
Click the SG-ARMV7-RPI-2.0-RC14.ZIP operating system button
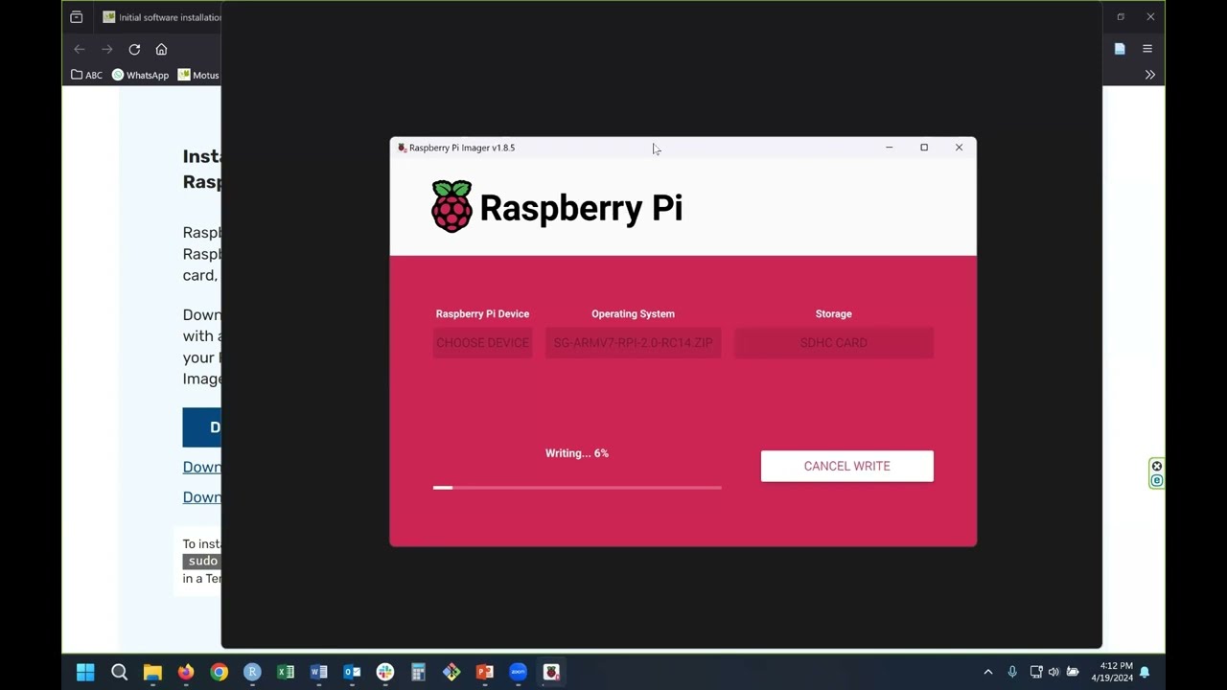[x=633, y=343]
